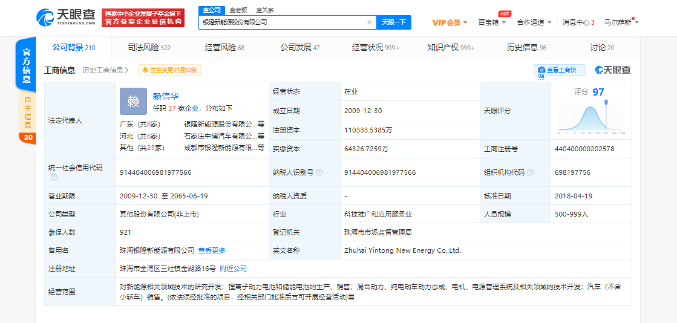Click the 赖 avatar tile
This screenshot has height=323, width=677.
(x=134, y=101)
